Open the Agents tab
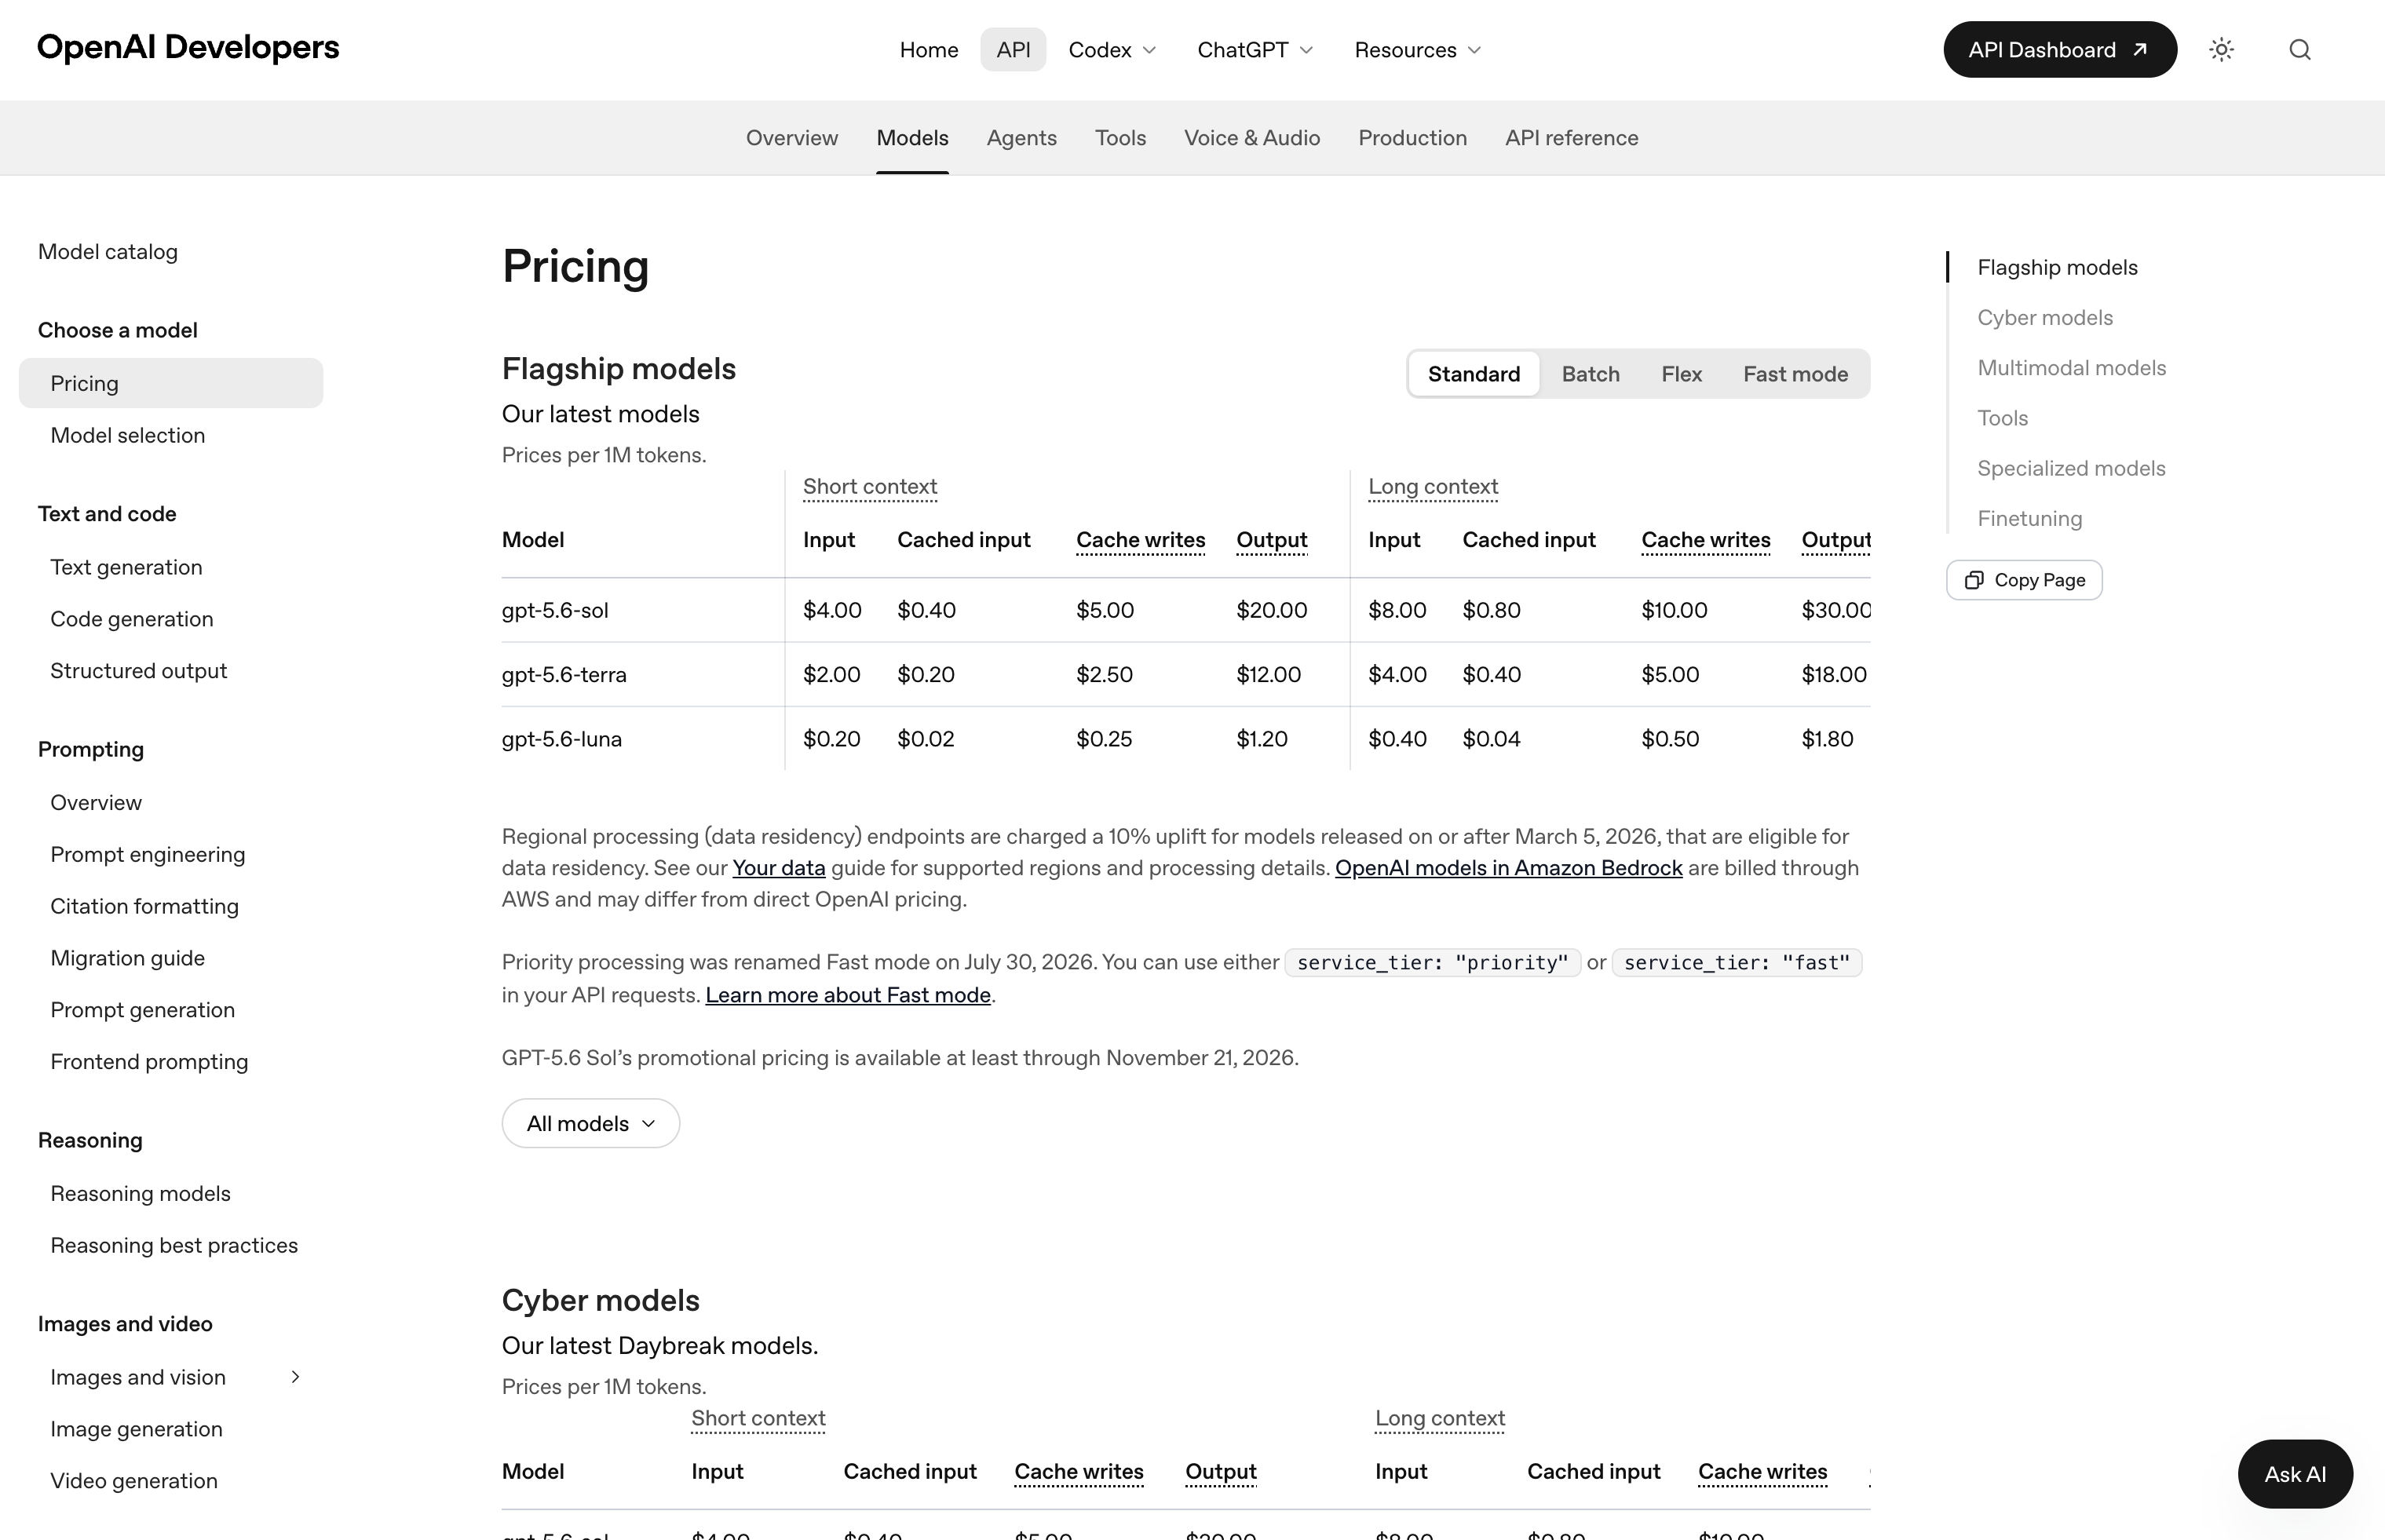 pyautogui.click(x=1021, y=138)
